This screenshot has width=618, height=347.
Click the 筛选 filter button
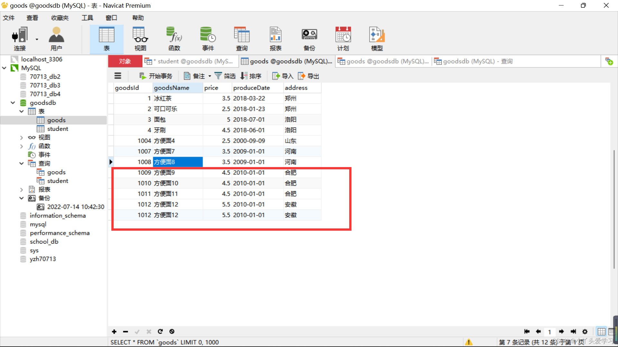click(225, 76)
